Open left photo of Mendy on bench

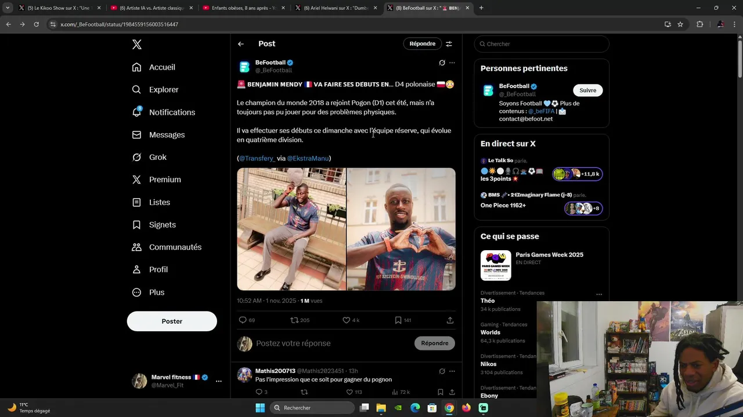291,229
